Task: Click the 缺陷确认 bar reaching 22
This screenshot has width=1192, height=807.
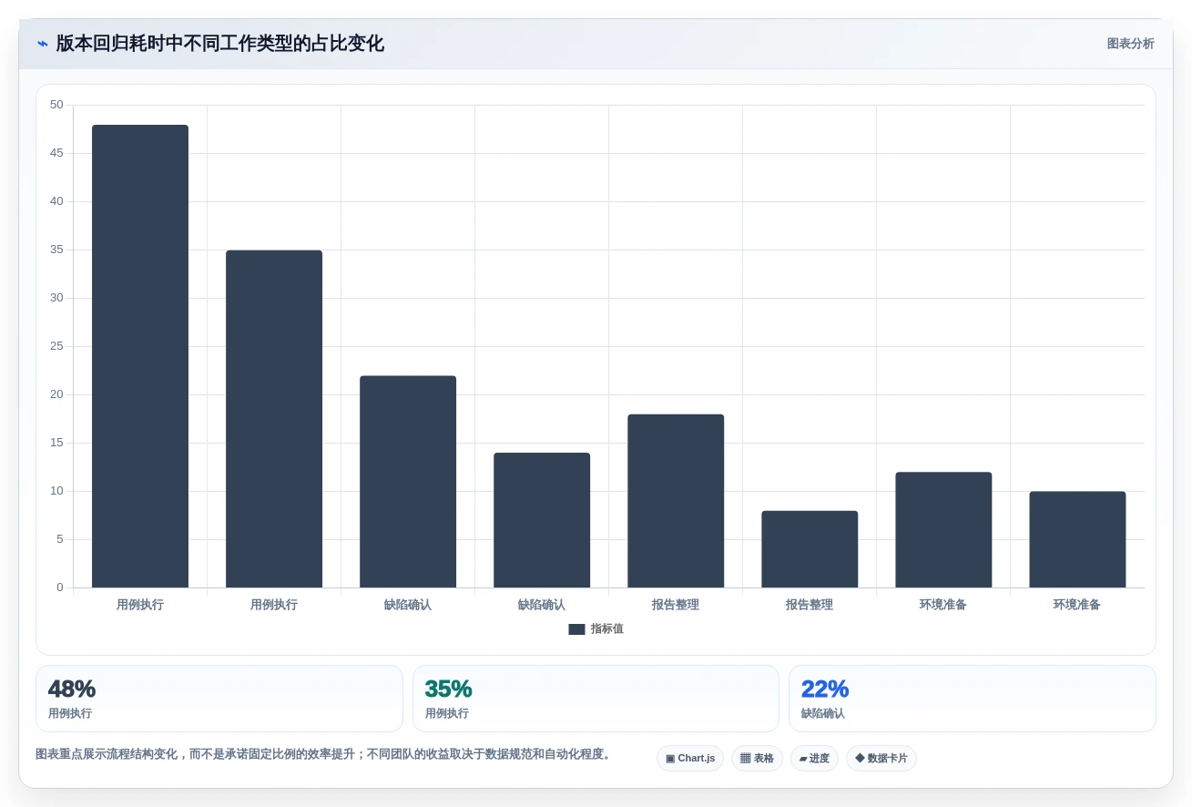Action: (408, 482)
